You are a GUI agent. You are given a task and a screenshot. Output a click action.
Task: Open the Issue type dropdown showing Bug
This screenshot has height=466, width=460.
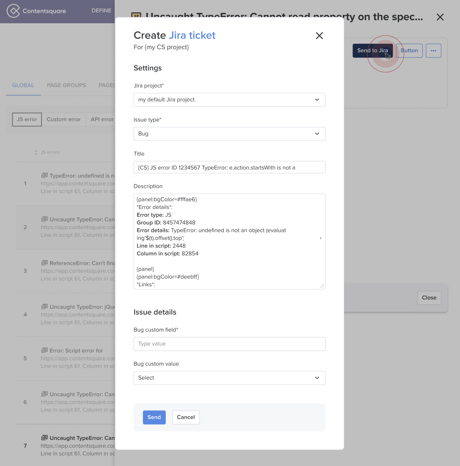(229, 134)
